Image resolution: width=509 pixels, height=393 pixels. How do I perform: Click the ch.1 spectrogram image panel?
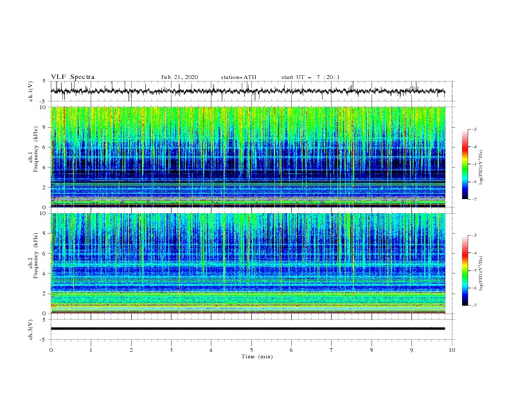tap(247, 157)
